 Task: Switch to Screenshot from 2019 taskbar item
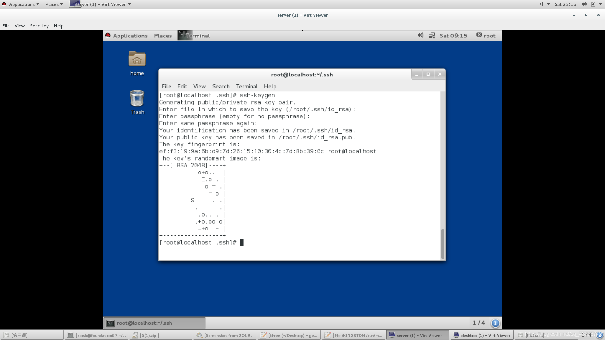pyautogui.click(x=225, y=335)
